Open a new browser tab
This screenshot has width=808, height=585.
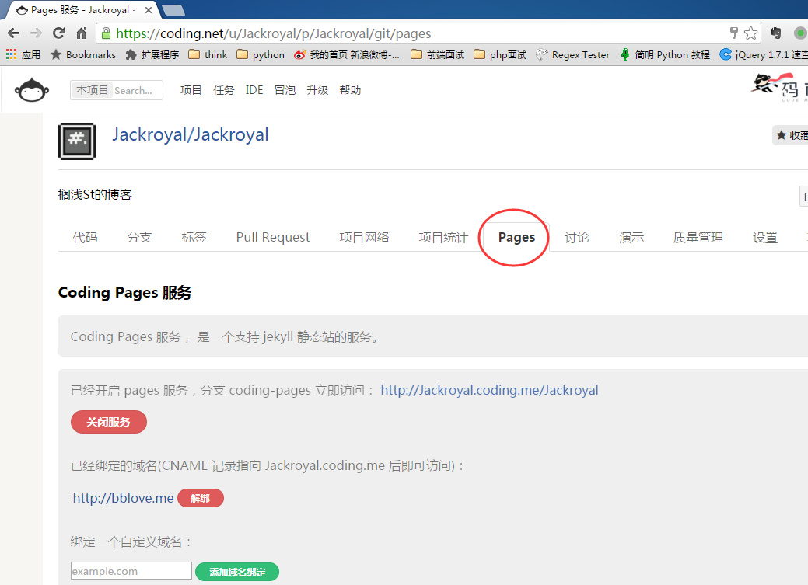click(x=173, y=10)
